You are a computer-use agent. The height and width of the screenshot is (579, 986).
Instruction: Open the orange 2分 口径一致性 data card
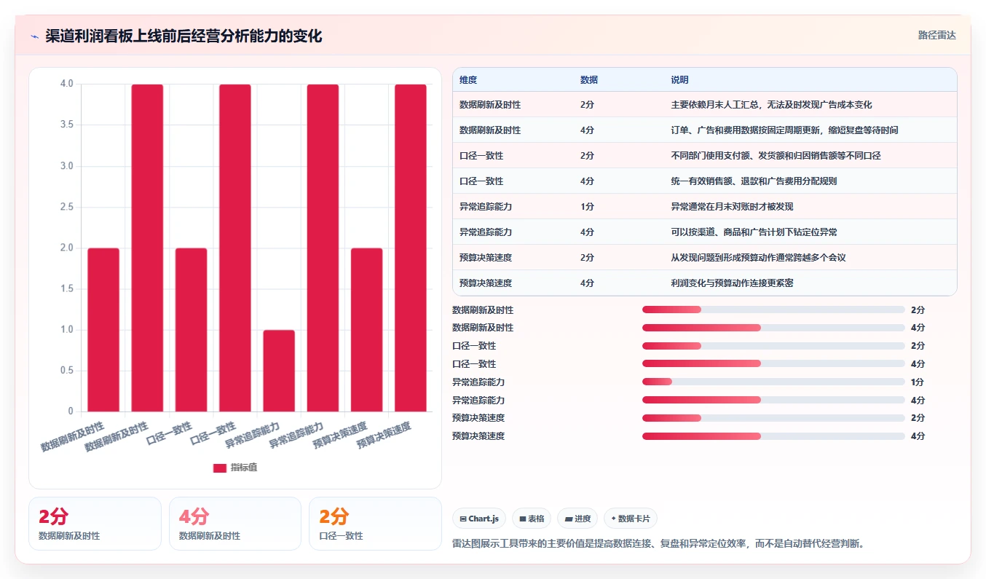tap(375, 524)
